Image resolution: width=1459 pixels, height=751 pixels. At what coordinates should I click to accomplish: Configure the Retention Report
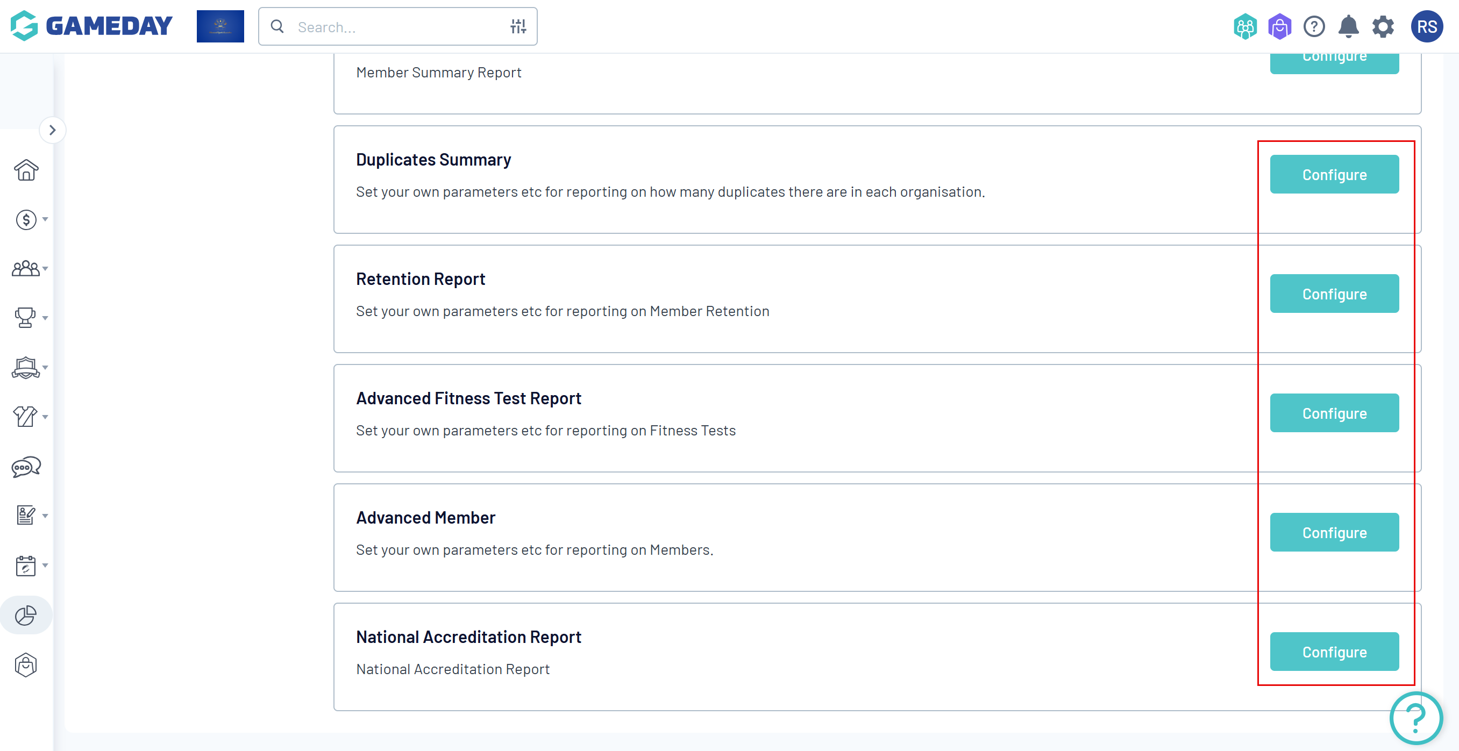click(1334, 294)
